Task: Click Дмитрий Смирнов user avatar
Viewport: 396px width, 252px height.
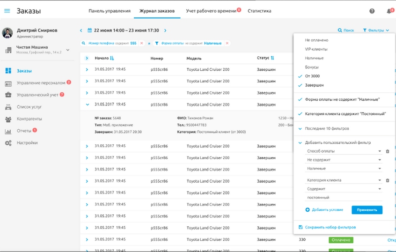Action: 7,33
